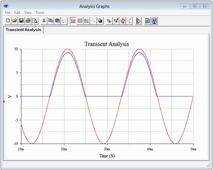Open the File menu
The height and width of the screenshot is (170, 213).
click(8, 12)
